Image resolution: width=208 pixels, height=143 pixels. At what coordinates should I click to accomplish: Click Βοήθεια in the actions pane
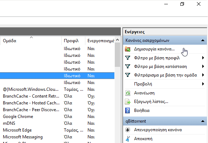(142, 110)
